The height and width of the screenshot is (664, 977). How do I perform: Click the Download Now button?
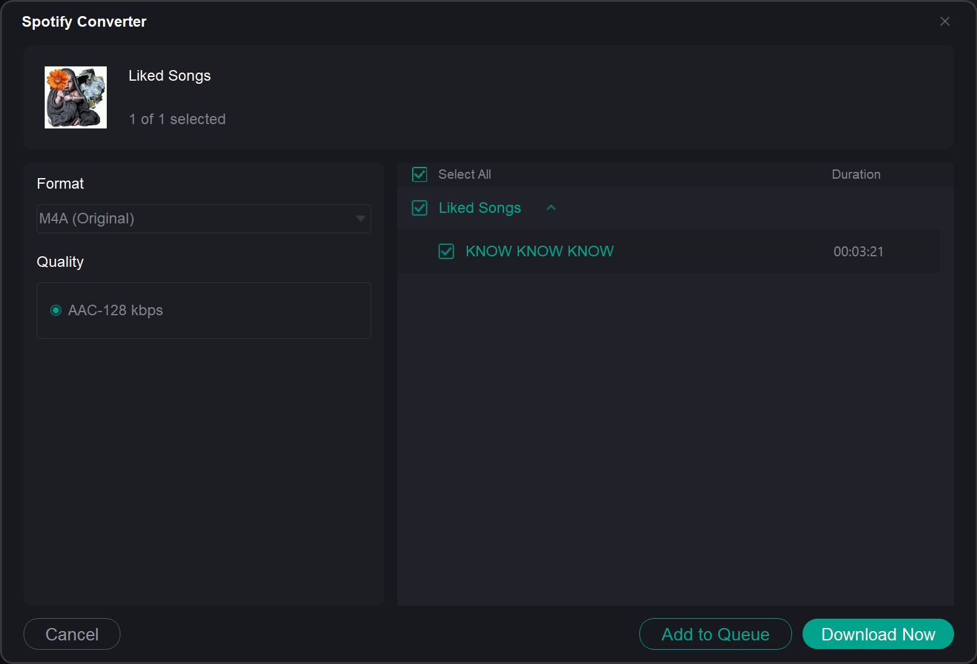(x=878, y=634)
